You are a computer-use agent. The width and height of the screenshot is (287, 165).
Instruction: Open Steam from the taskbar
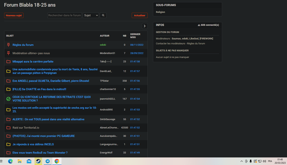[x=38, y=161]
